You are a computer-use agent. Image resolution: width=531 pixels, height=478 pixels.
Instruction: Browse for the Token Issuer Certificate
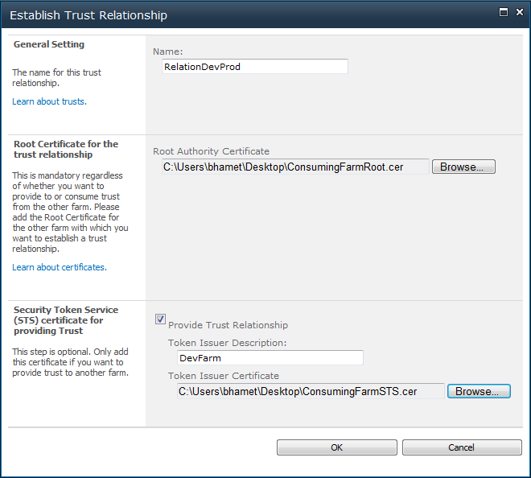[x=479, y=391]
